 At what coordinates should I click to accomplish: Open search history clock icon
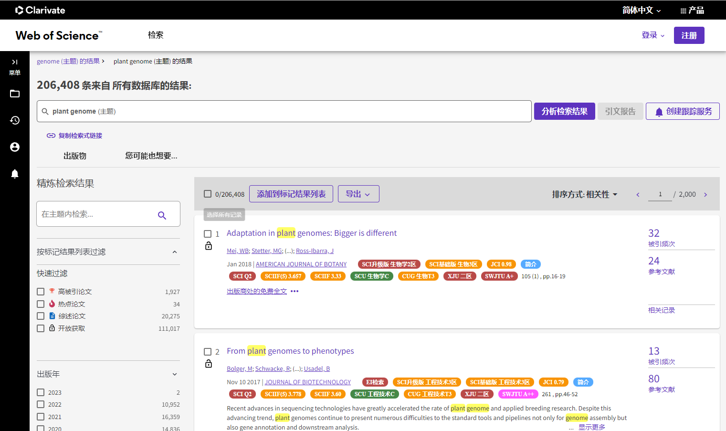point(15,120)
